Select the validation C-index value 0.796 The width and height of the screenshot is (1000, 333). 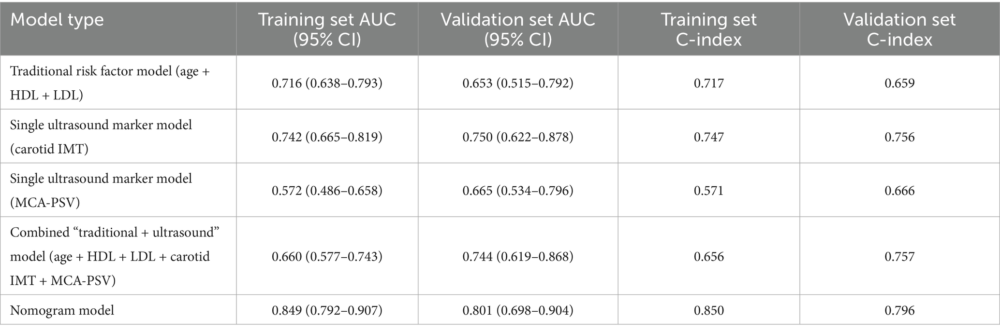point(899,310)
